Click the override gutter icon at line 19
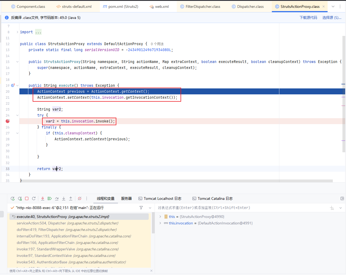 click(x=13, y=85)
